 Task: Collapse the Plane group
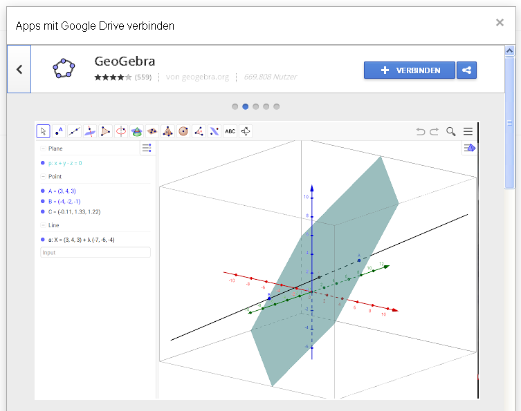(x=43, y=149)
